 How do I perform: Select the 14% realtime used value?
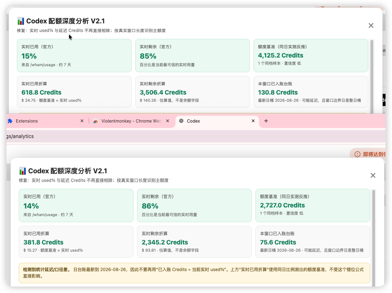pos(31,206)
